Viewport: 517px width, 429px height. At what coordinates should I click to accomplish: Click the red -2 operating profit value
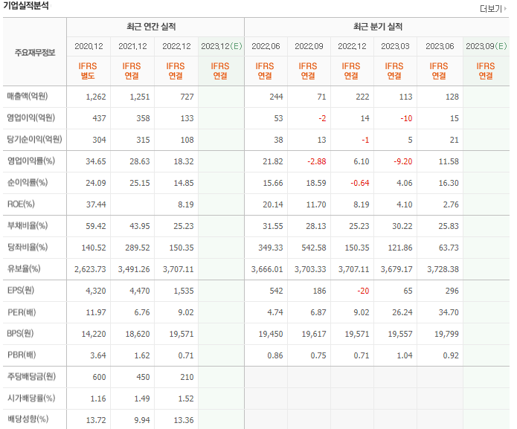(x=322, y=118)
